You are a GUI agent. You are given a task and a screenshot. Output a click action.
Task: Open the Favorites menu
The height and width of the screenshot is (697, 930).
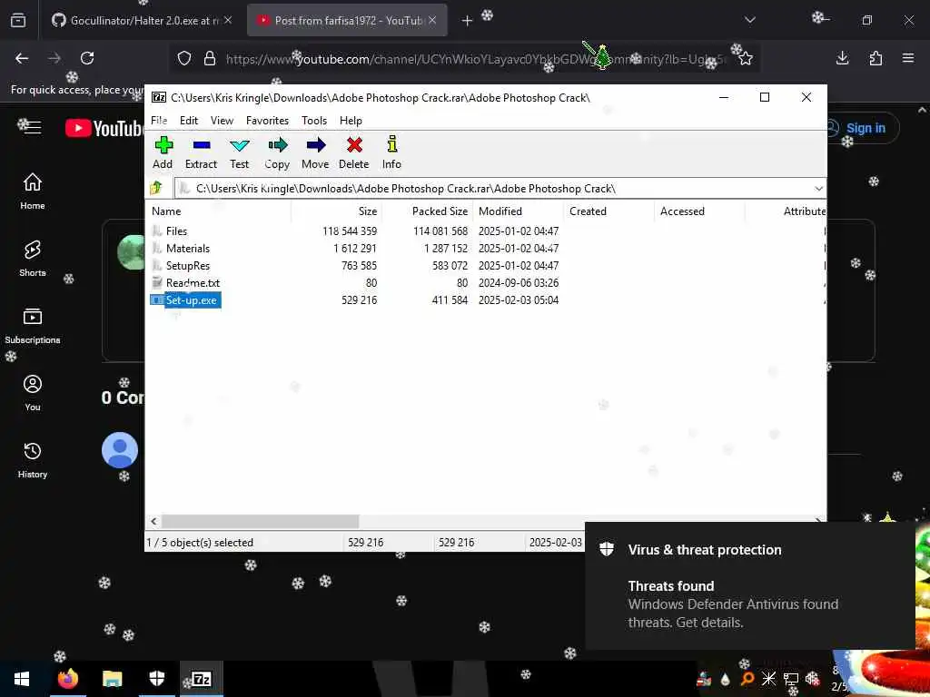(x=268, y=121)
